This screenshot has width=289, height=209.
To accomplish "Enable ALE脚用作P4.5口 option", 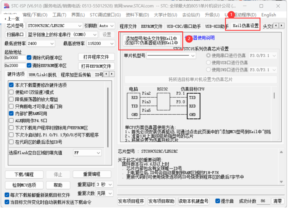I will click(11, 121).
